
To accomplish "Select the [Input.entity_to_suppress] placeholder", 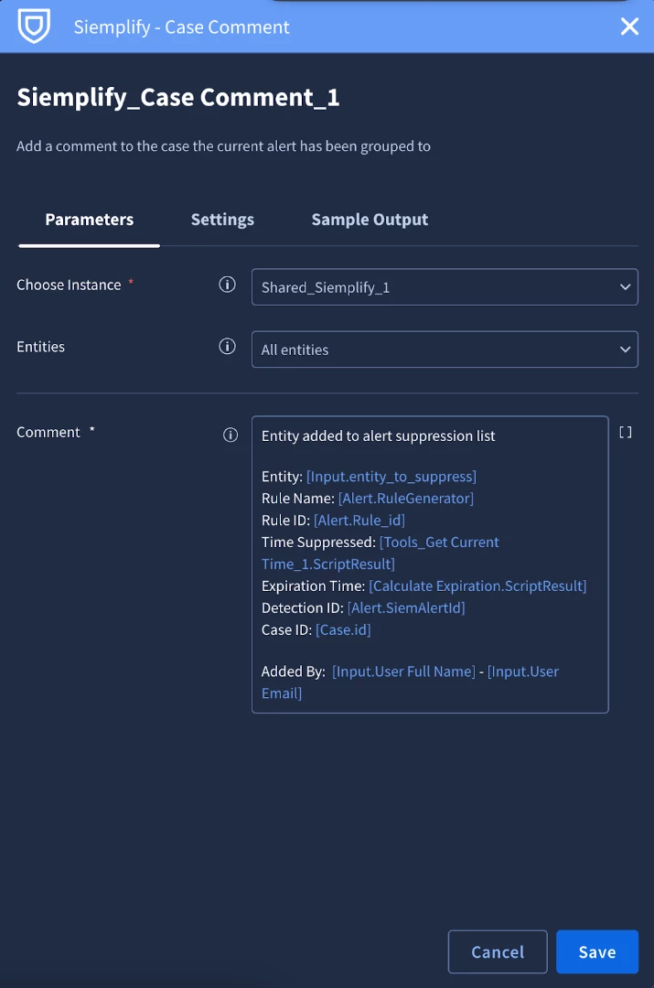I will (391, 477).
